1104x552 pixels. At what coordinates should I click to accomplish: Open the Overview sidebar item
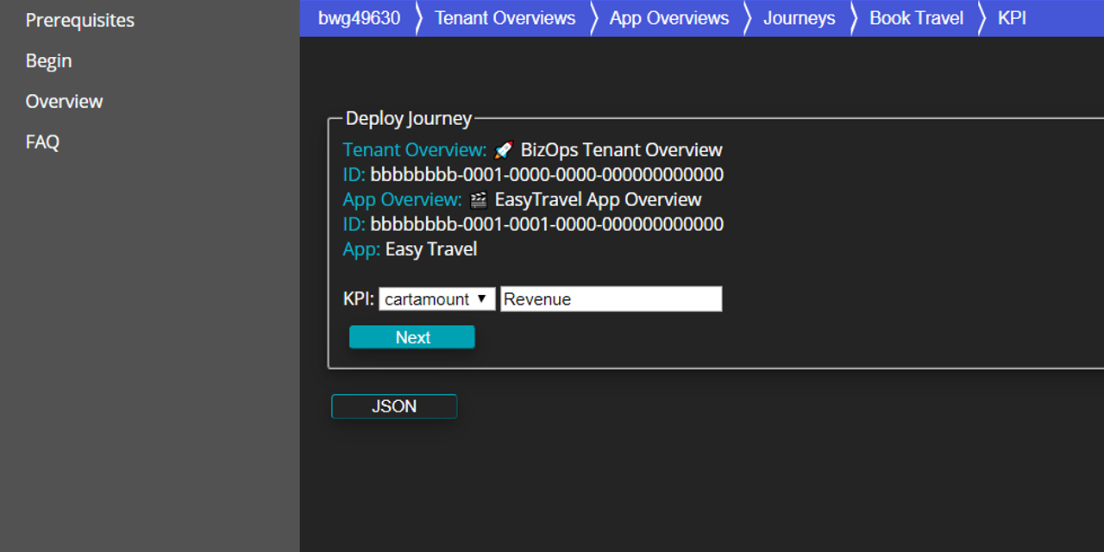pos(64,101)
